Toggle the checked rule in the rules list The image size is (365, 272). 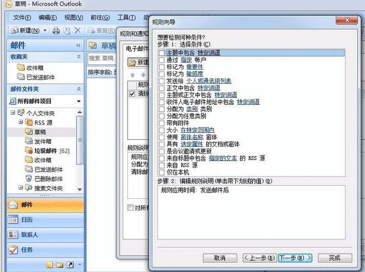pos(132,94)
